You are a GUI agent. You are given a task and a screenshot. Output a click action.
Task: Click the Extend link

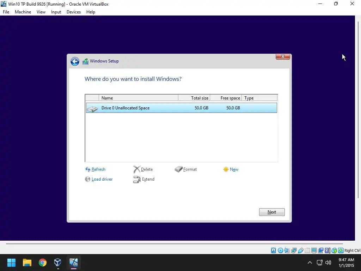click(148, 179)
